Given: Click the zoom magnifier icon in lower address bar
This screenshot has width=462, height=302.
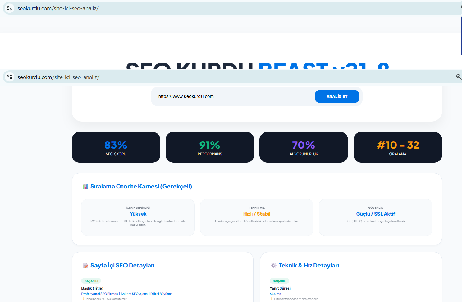Looking at the screenshot, I should tap(459, 77).
